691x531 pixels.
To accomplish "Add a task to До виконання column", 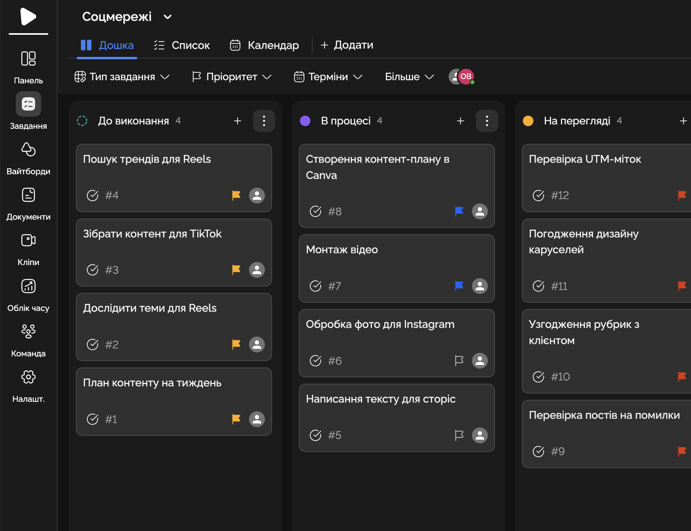I will click(238, 121).
